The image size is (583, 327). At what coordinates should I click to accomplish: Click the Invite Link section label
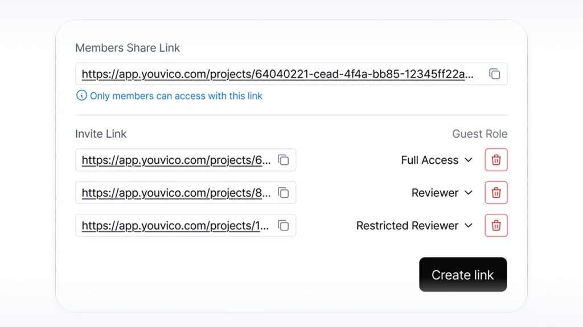101,134
